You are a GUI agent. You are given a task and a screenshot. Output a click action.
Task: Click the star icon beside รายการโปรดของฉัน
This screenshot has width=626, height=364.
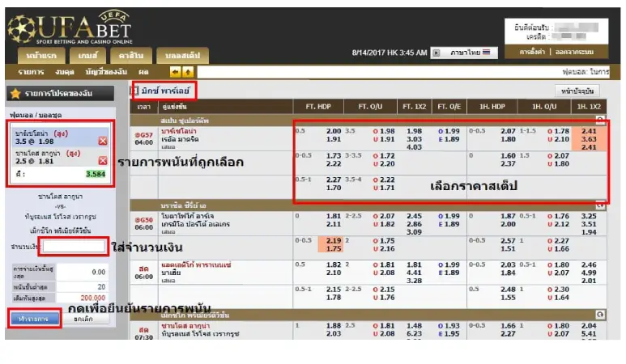click(x=15, y=94)
